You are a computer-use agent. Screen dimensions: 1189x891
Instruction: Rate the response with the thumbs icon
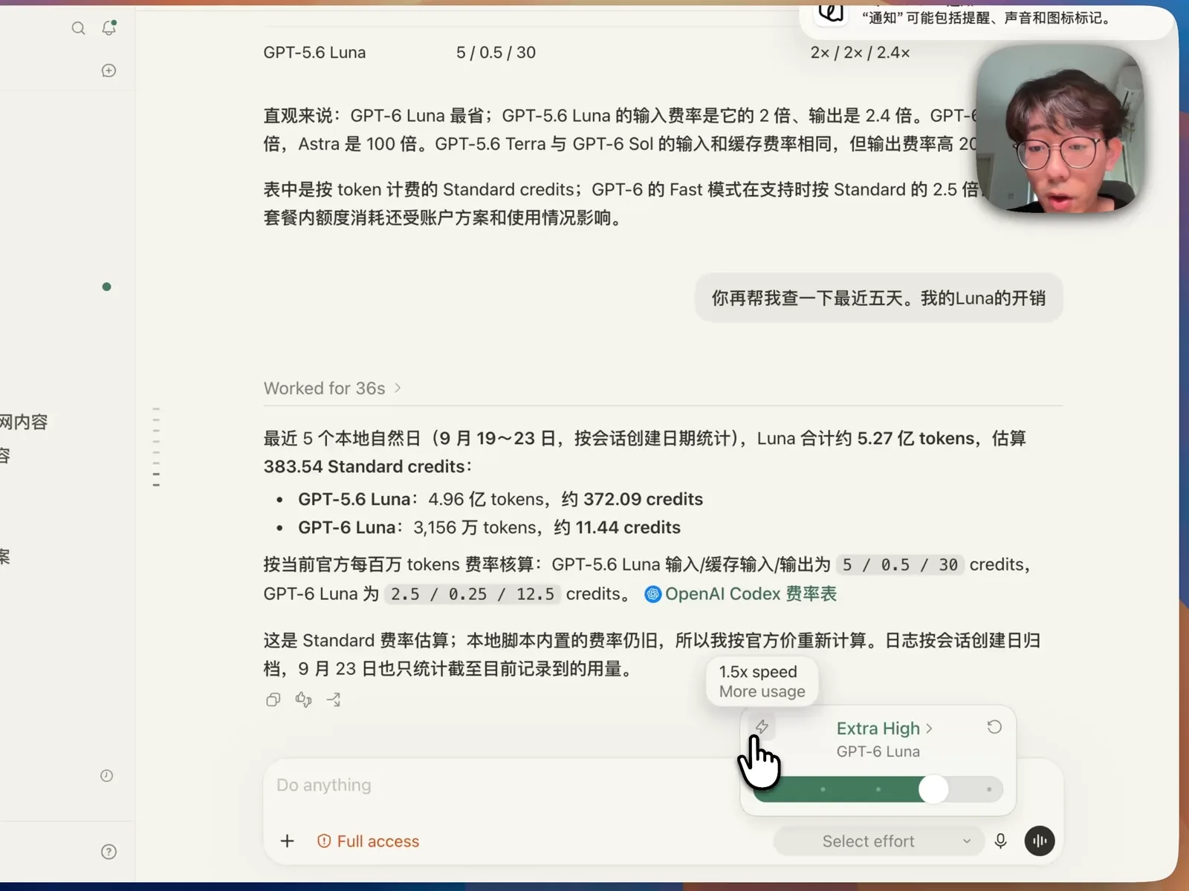tap(303, 699)
